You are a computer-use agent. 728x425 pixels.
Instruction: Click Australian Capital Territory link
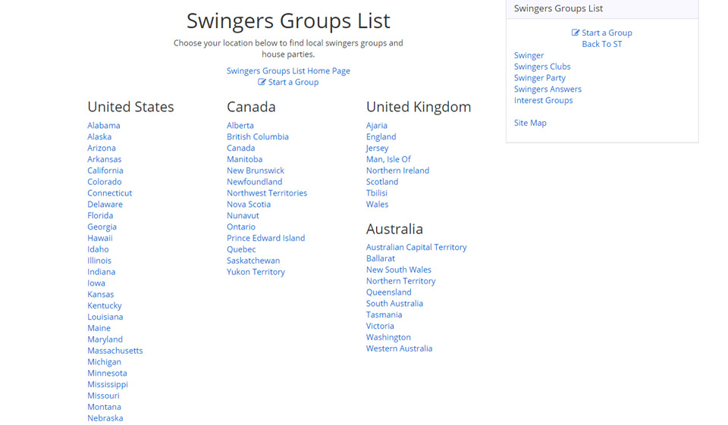coord(416,247)
